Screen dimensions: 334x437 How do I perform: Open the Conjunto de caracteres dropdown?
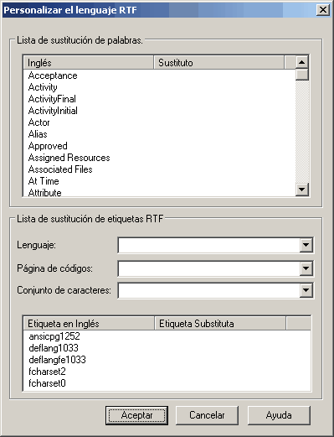(x=306, y=290)
